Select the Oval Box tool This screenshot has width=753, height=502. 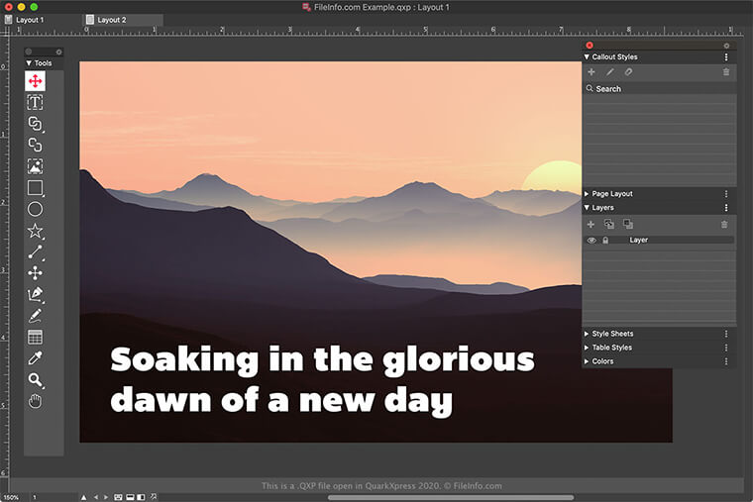35,209
